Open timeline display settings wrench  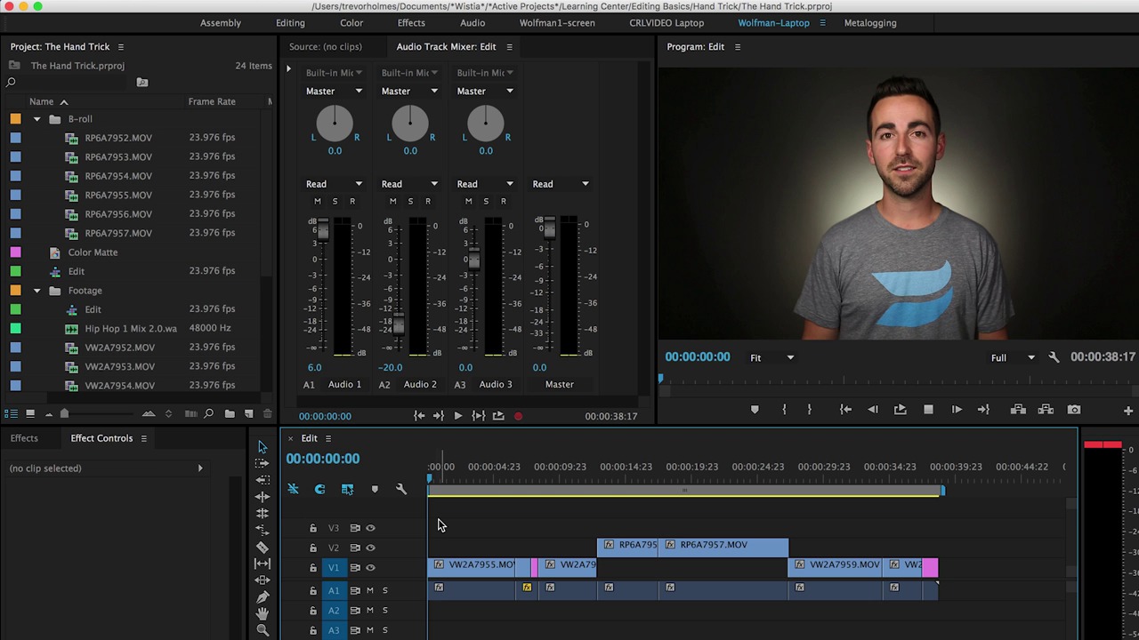401,489
